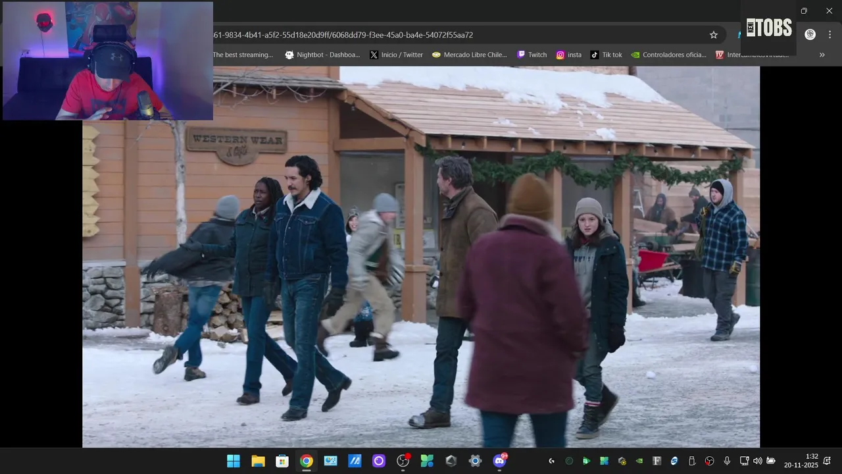Open the green four-leaf app in the taskbar

click(427, 461)
